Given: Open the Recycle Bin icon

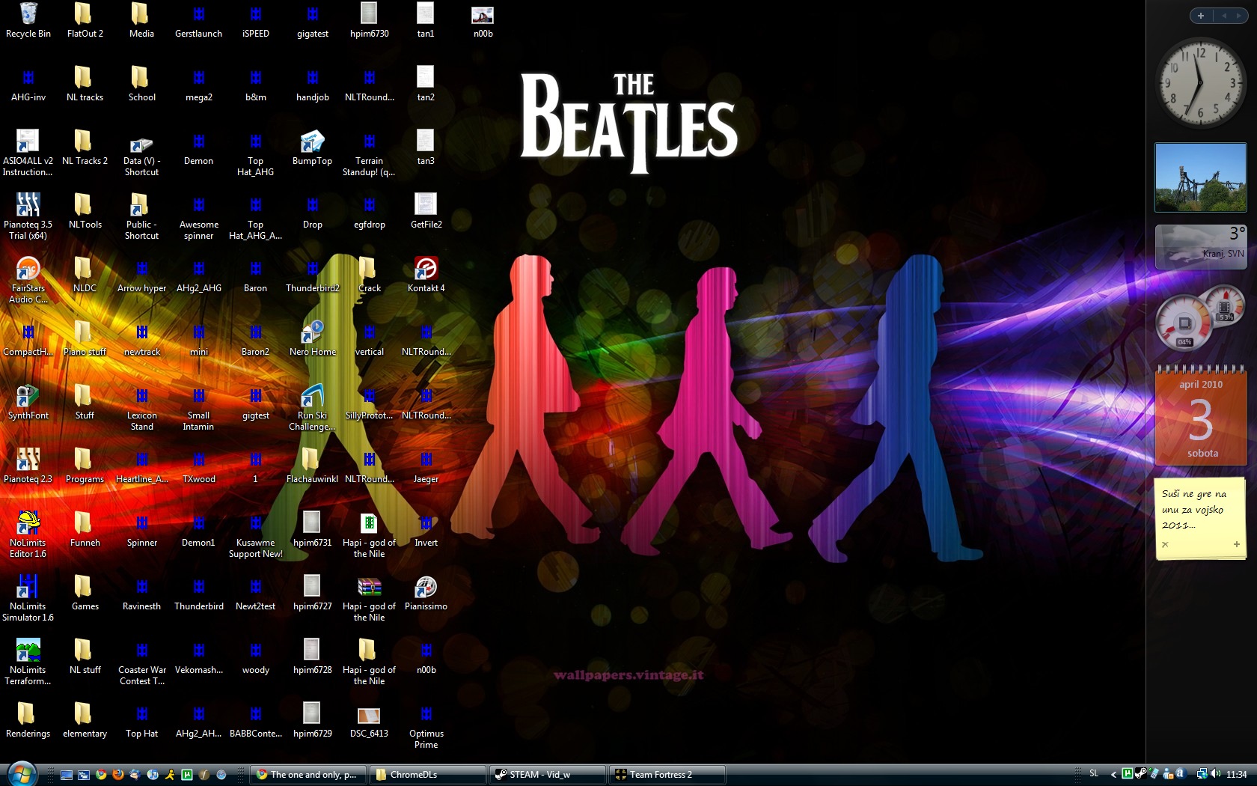Looking at the screenshot, I should tap(28, 20).
